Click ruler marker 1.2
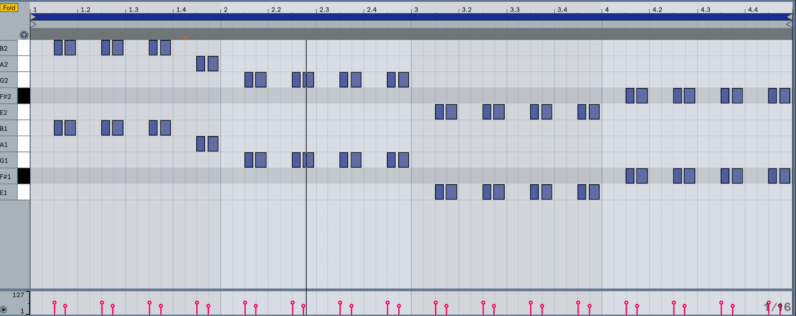This screenshot has width=796, height=316. [85, 9]
